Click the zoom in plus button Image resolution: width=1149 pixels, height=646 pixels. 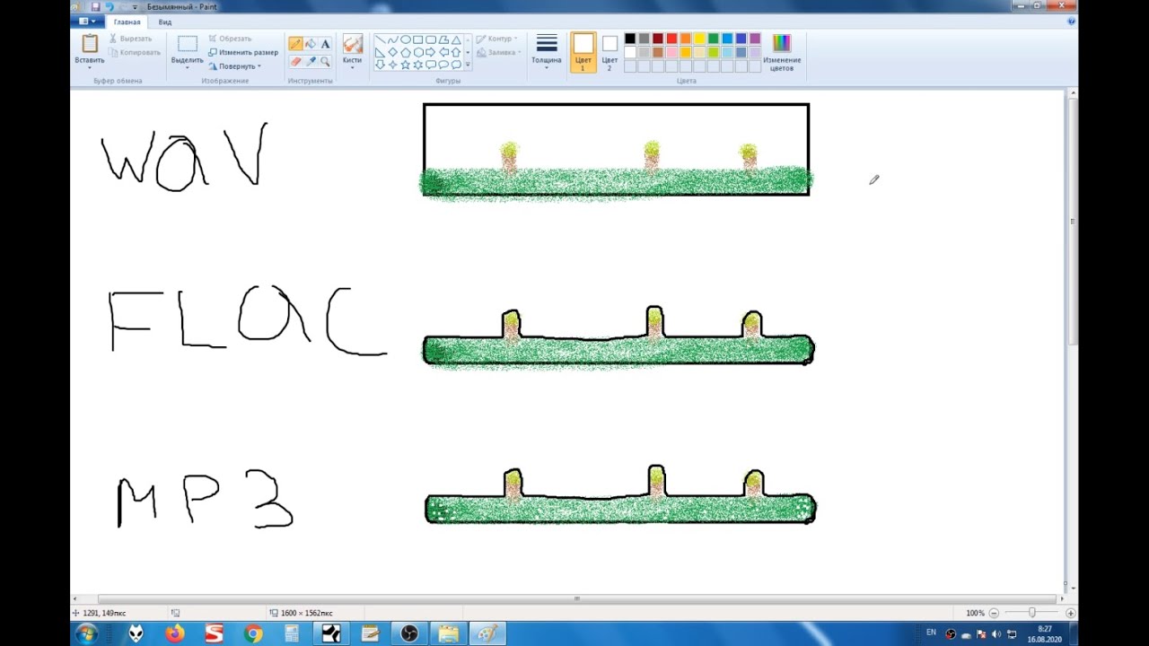[x=1070, y=613]
